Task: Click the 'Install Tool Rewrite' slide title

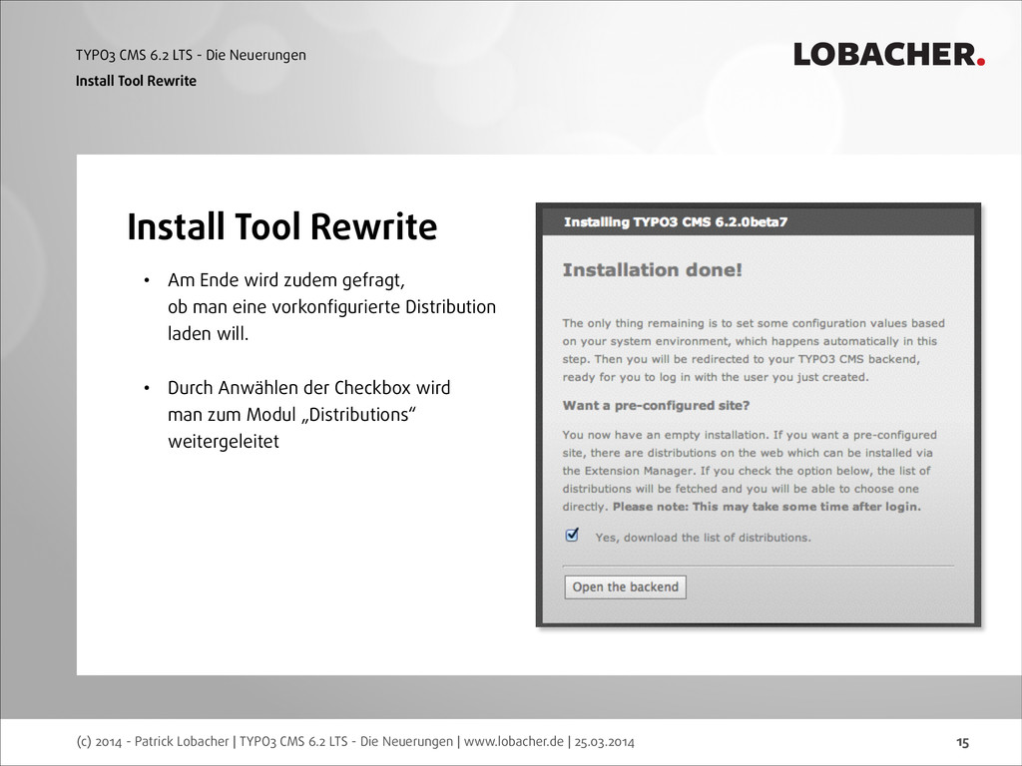Action: click(282, 227)
